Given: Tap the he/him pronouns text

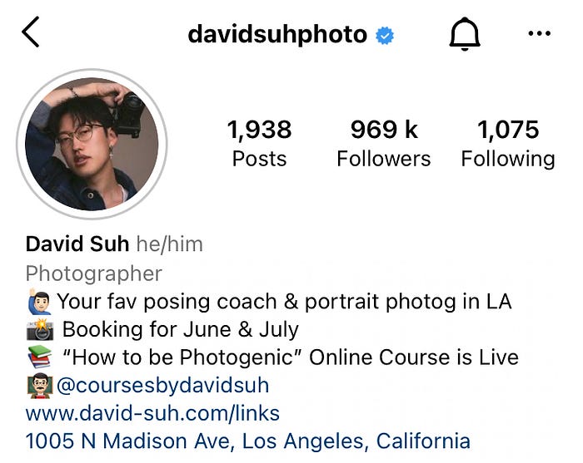Looking at the screenshot, I should [x=170, y=244].
